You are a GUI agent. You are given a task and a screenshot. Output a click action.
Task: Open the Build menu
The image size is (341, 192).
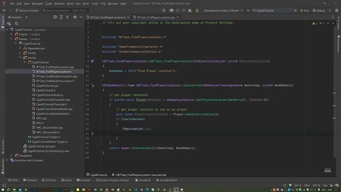coord(70,4)
